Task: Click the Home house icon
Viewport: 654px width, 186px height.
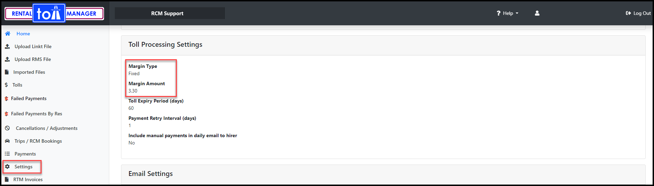Action: tap(8, 34)
